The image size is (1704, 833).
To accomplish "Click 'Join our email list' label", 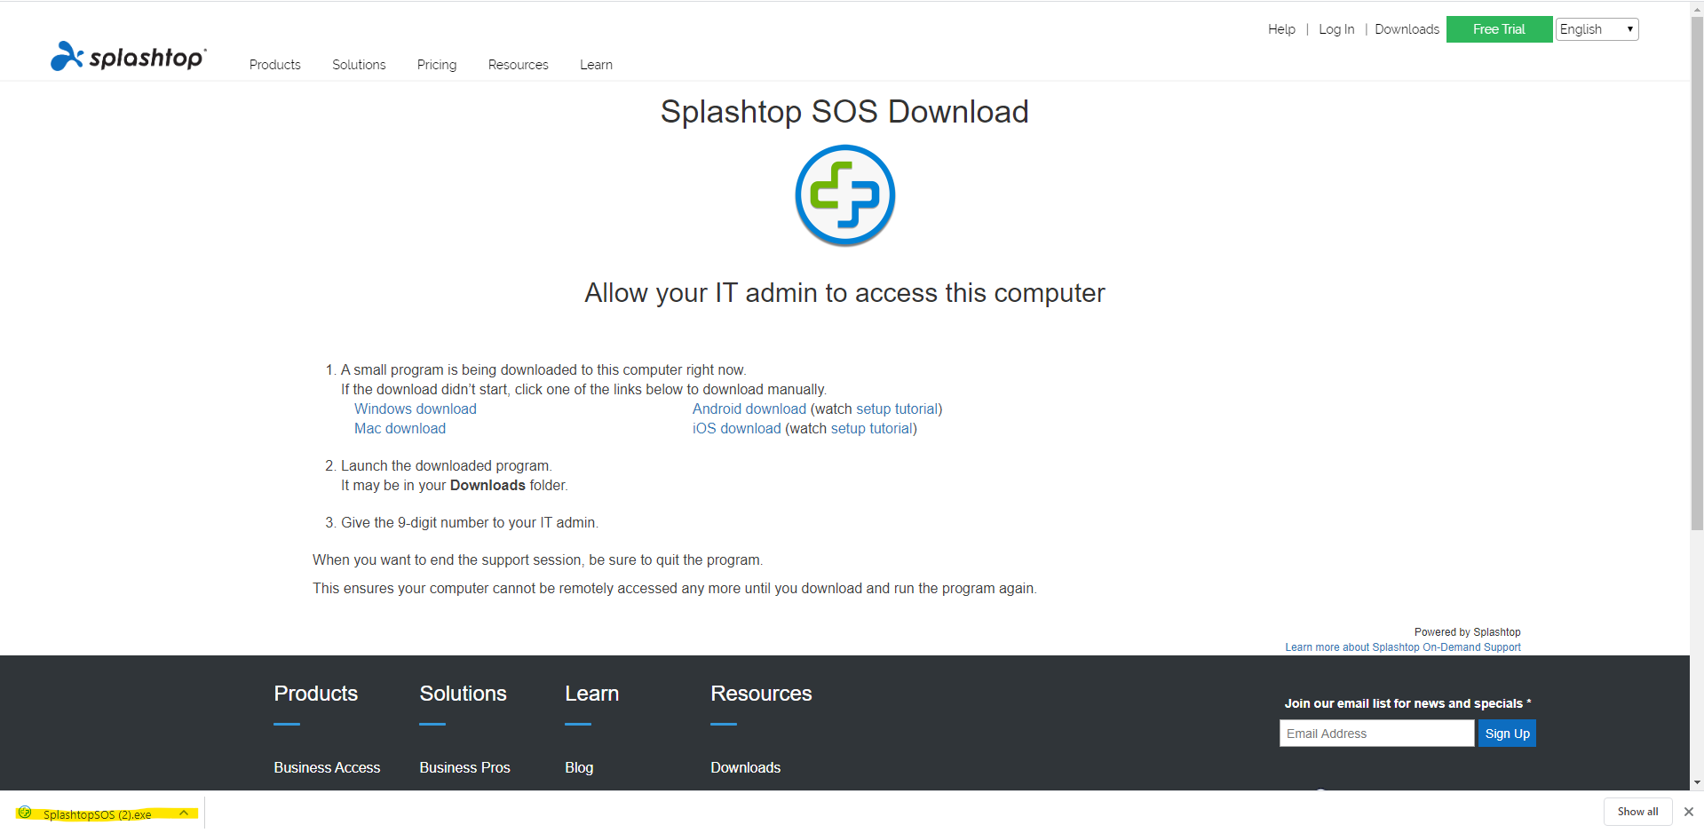I will point(1407,703).
